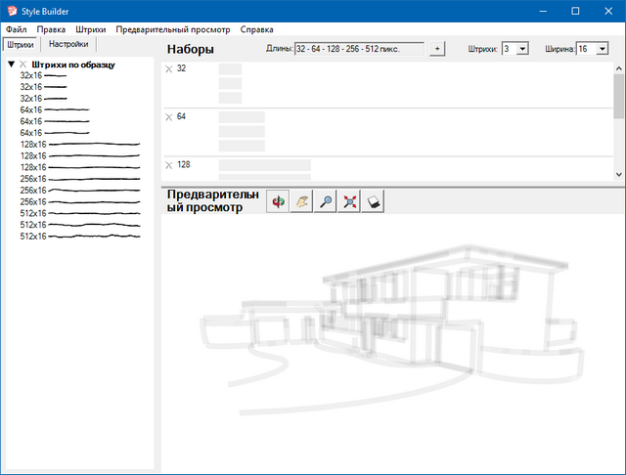
Task: Select the third 256x16 stroke
Action: pyautogui.click(x=80, y=201)
